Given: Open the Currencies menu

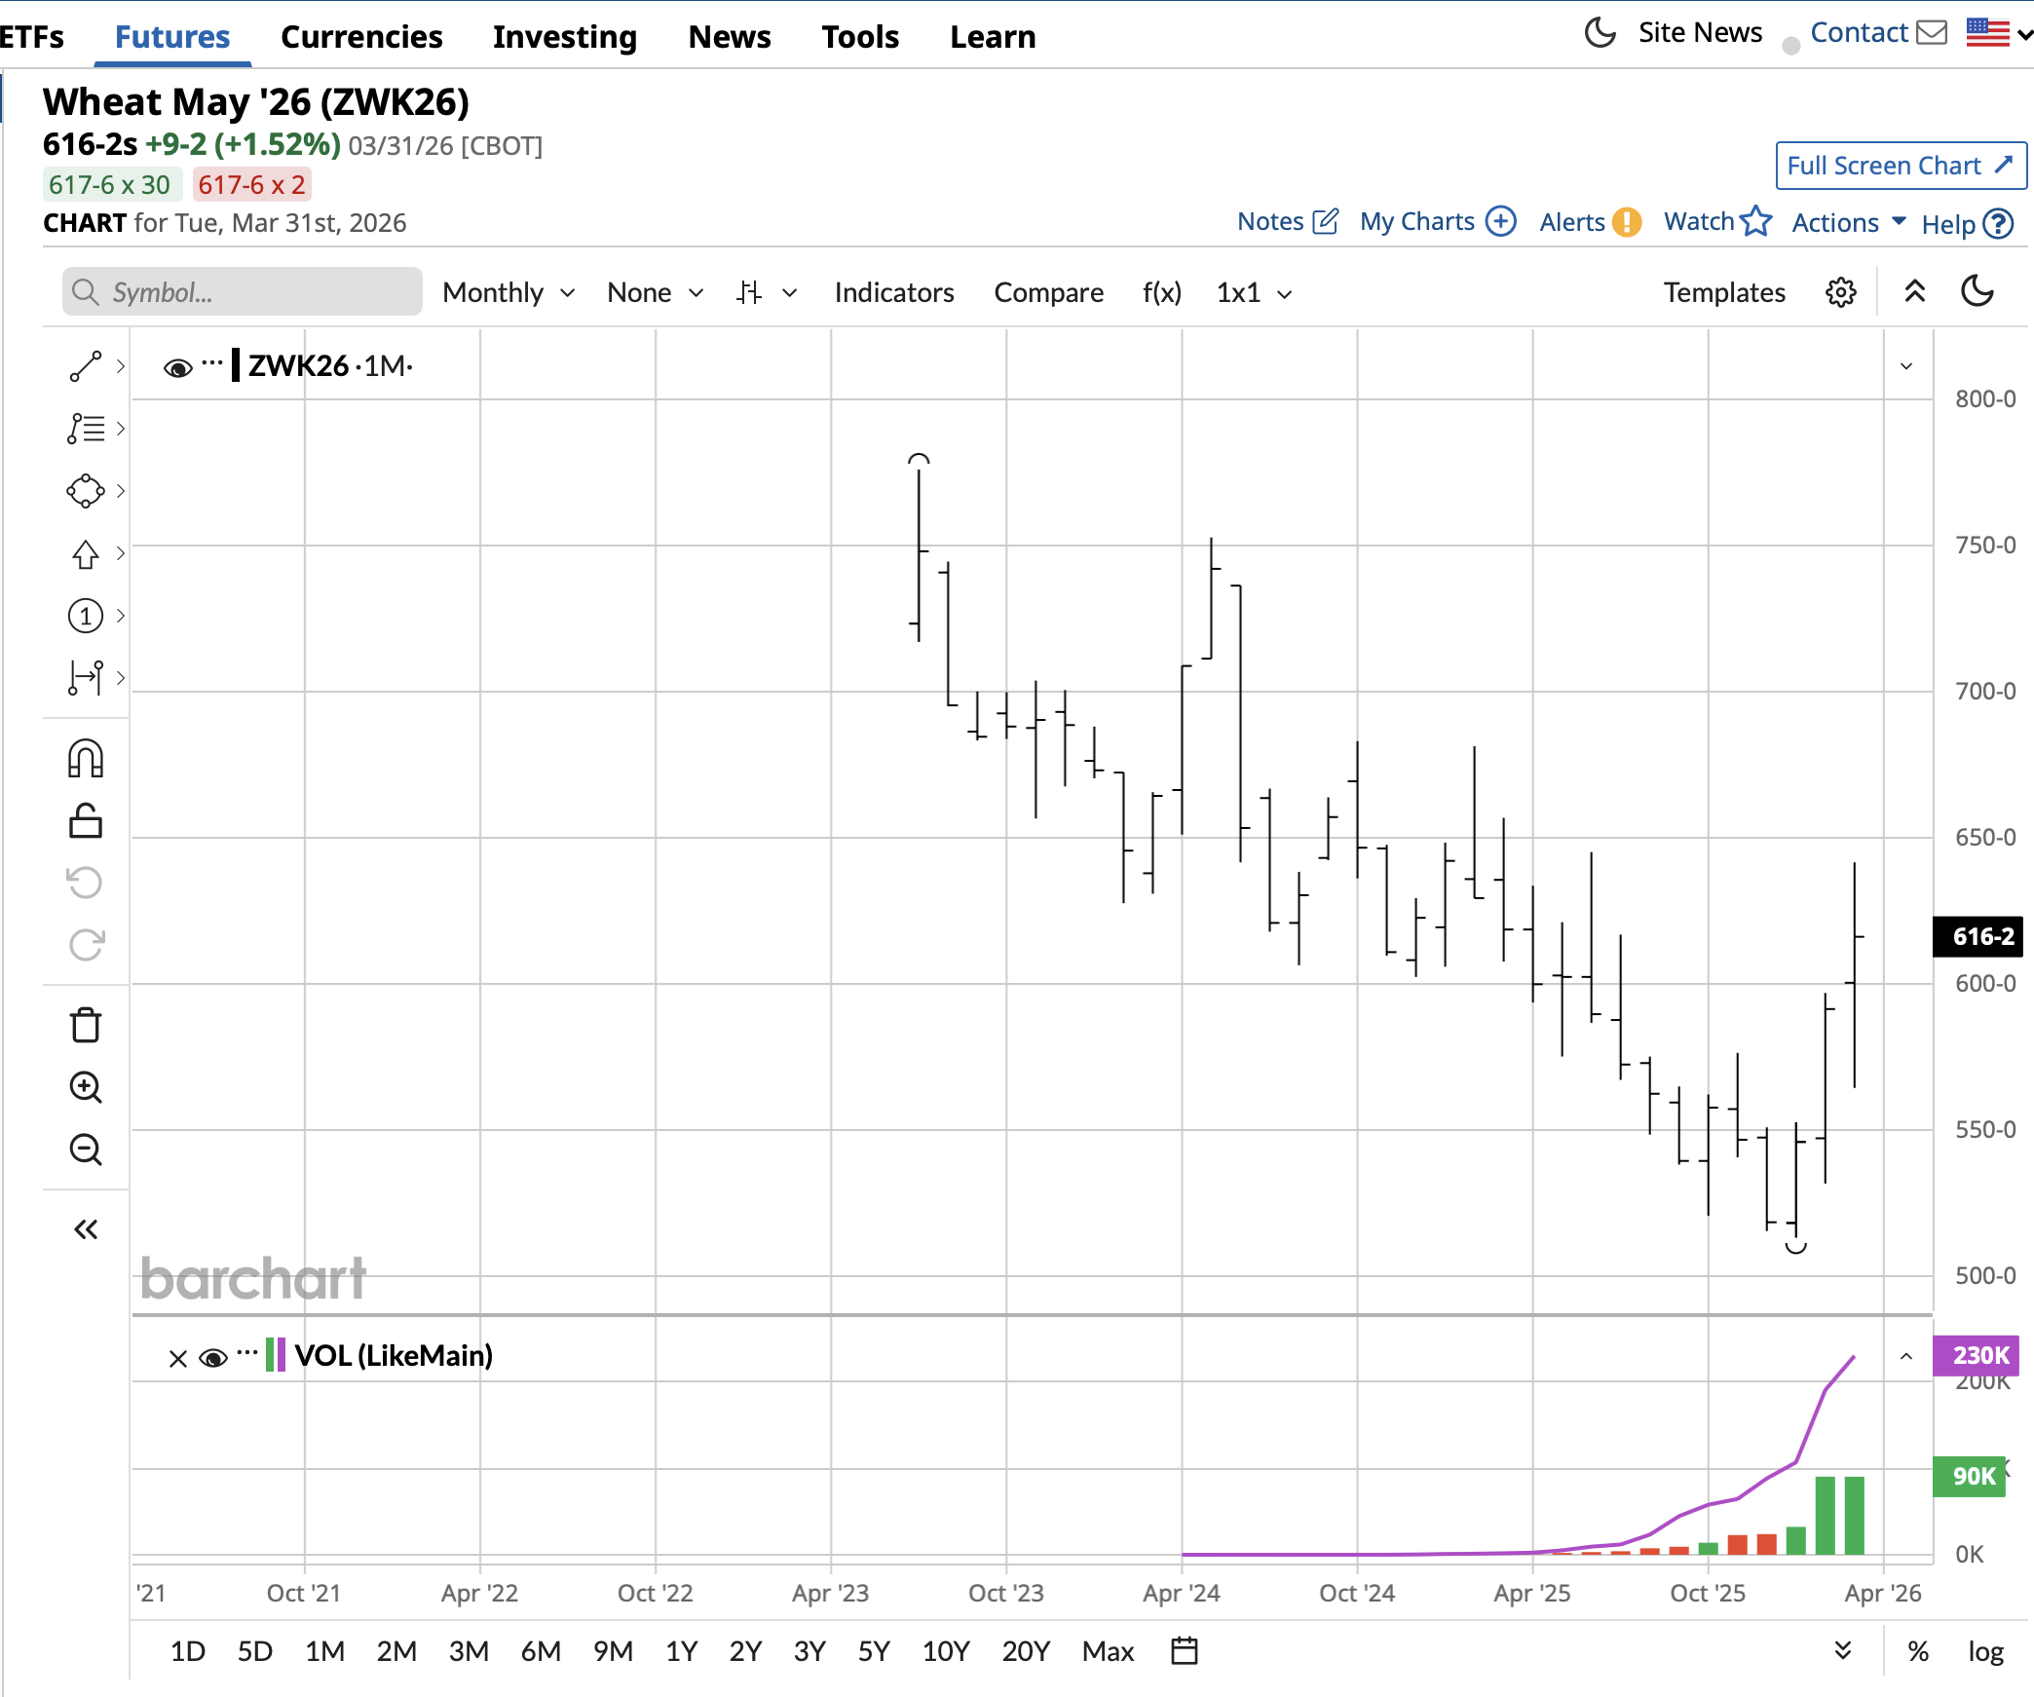Looking at the screenshot, I should [361, 37].
